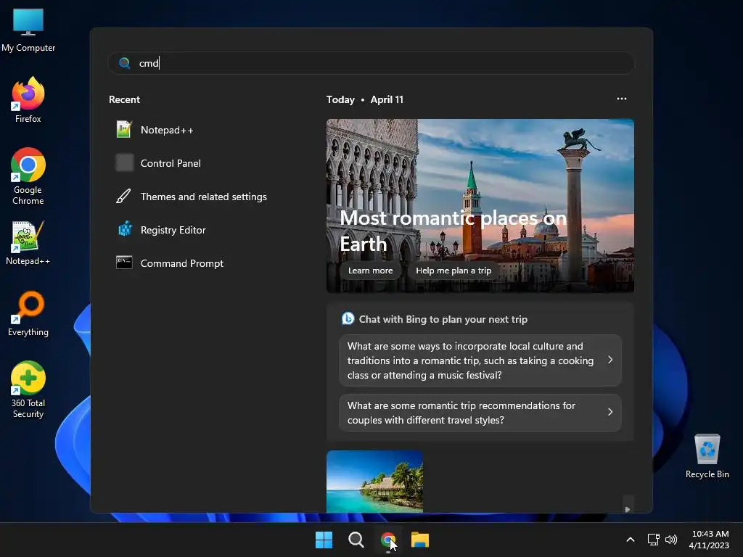Click the Bing chat logo icon
This screenshot has height=557, width=743.
[x=348, y=319]
